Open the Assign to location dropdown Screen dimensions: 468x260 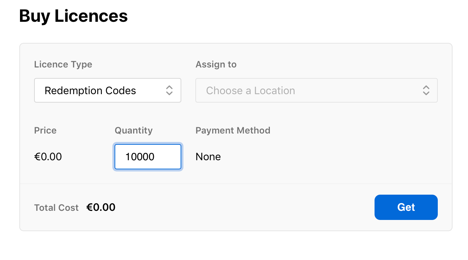click(316, 90)
